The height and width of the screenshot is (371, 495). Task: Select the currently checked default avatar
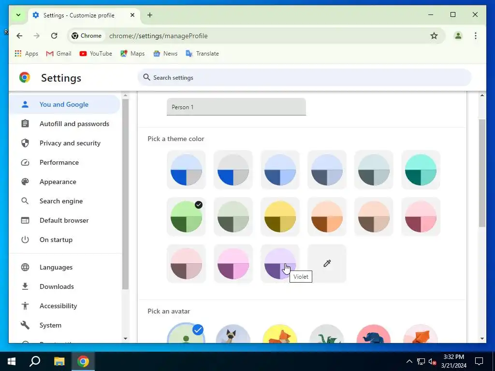(186, 334)
